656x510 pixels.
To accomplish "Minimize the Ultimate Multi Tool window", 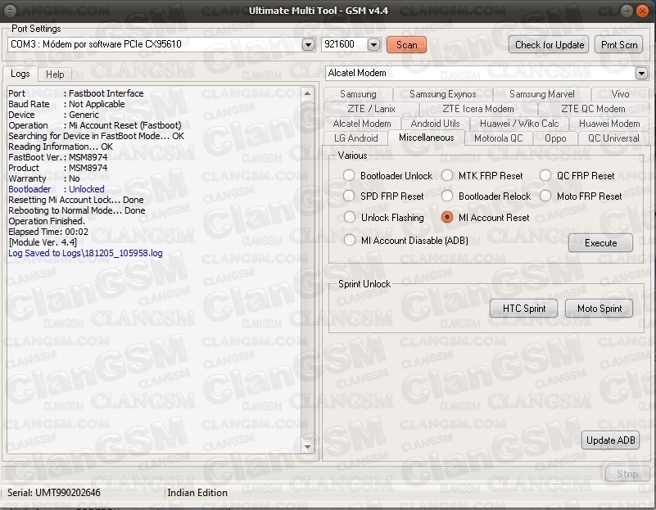I will [x=627, y=11].
